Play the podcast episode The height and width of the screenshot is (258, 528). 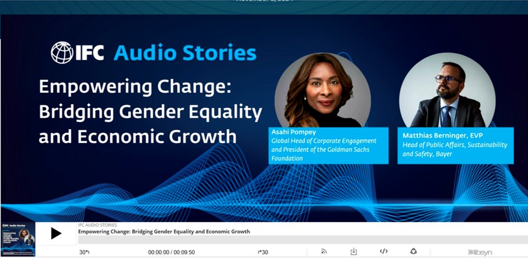point(56,233)
